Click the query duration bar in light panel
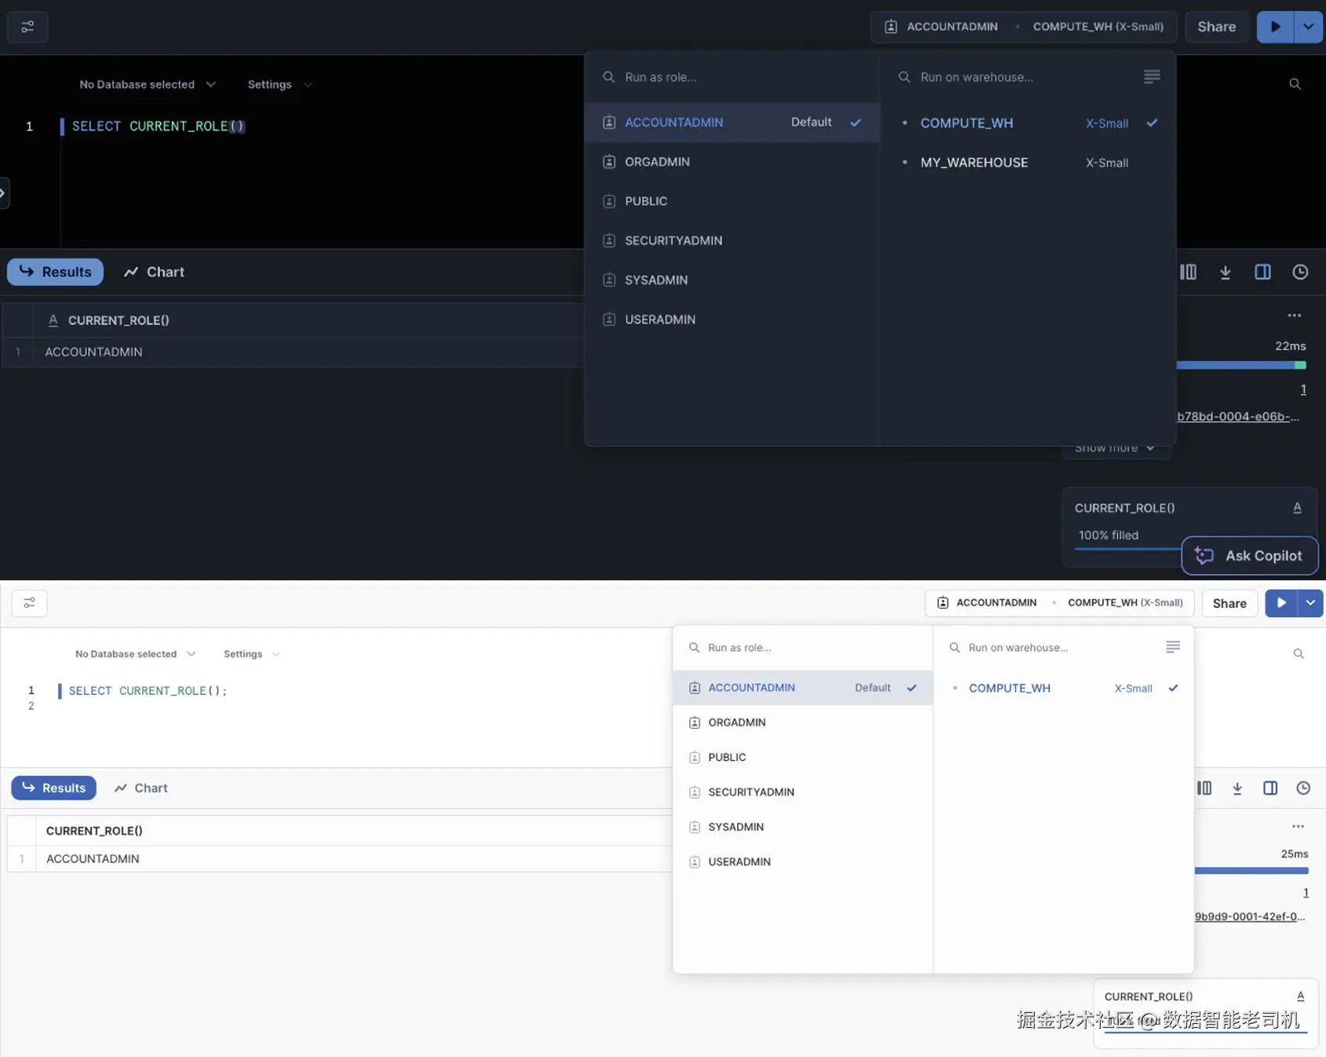The width and height of the screenshot is (1326, 1057). [1251, 870]
